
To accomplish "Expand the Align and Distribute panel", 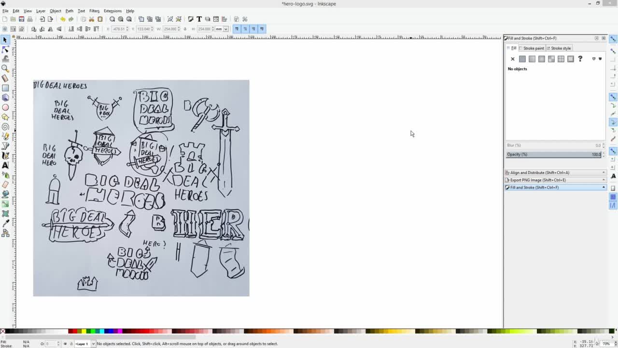I will (555, 173).
